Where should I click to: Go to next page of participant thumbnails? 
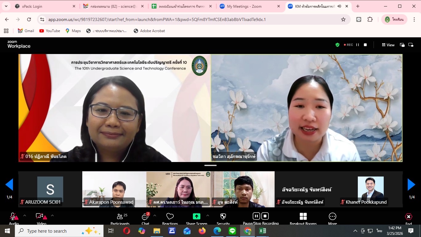tap(411, 185)
